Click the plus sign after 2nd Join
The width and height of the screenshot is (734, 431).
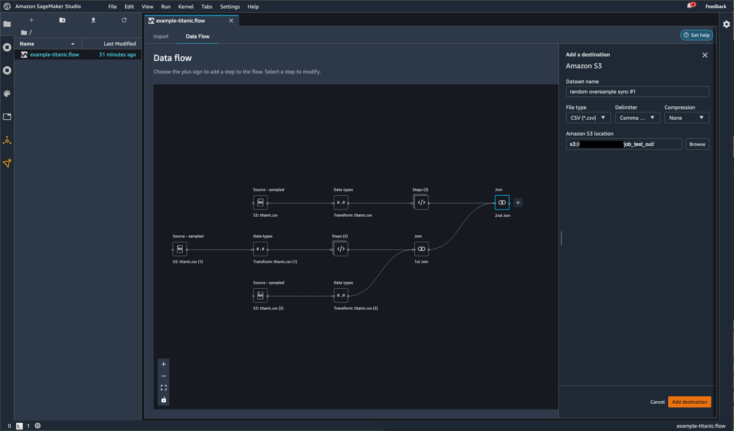(x=518, y=202)
